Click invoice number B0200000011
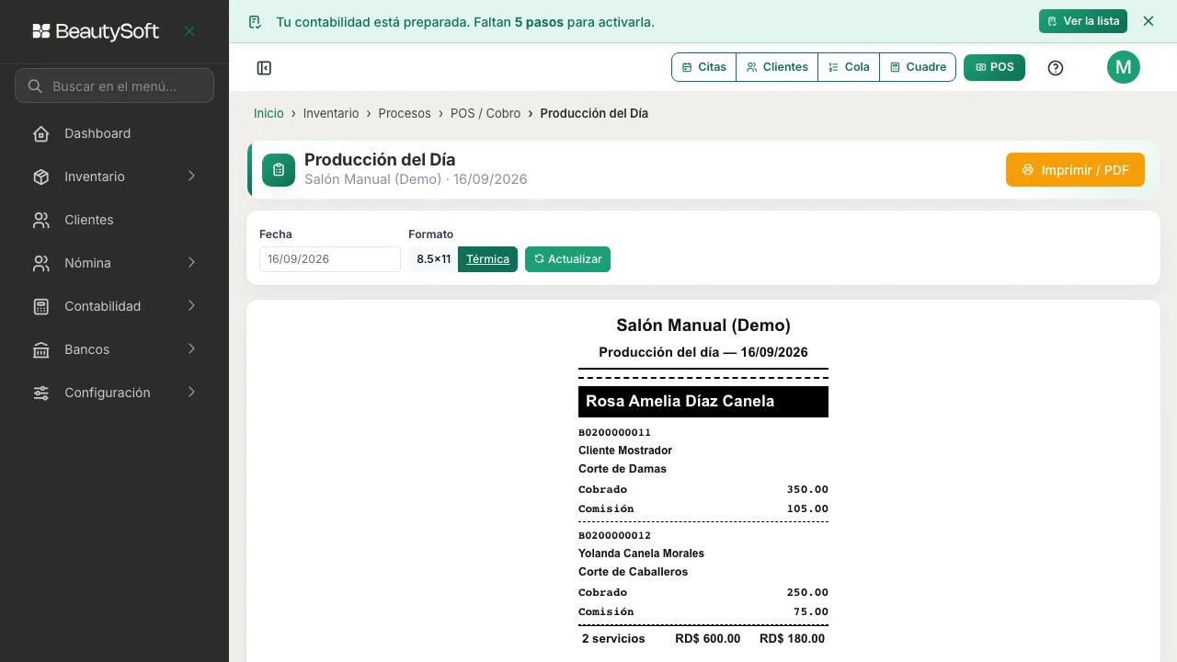 click(x=614, y=432)
